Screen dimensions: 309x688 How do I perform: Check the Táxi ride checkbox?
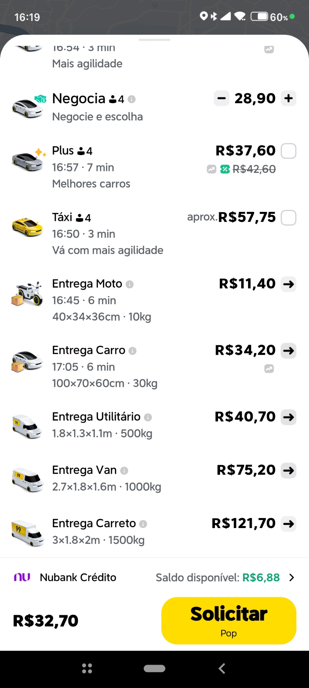tap(288, 218)
